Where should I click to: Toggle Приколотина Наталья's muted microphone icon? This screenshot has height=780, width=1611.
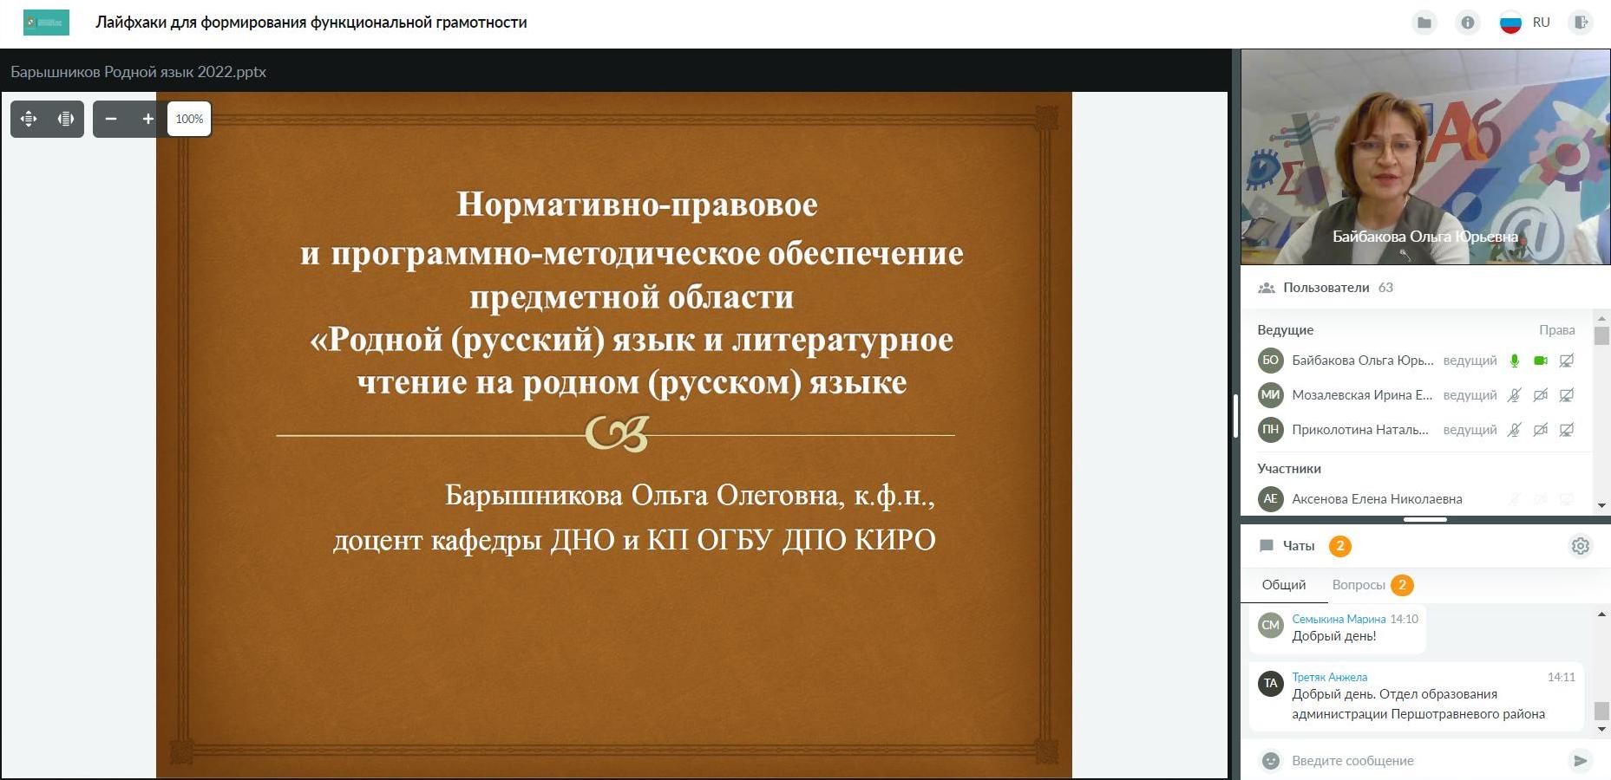click(x=1515, y=430)
